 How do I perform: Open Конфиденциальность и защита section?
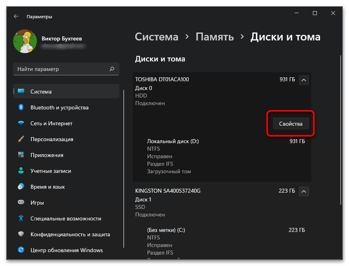click(70, 234)
